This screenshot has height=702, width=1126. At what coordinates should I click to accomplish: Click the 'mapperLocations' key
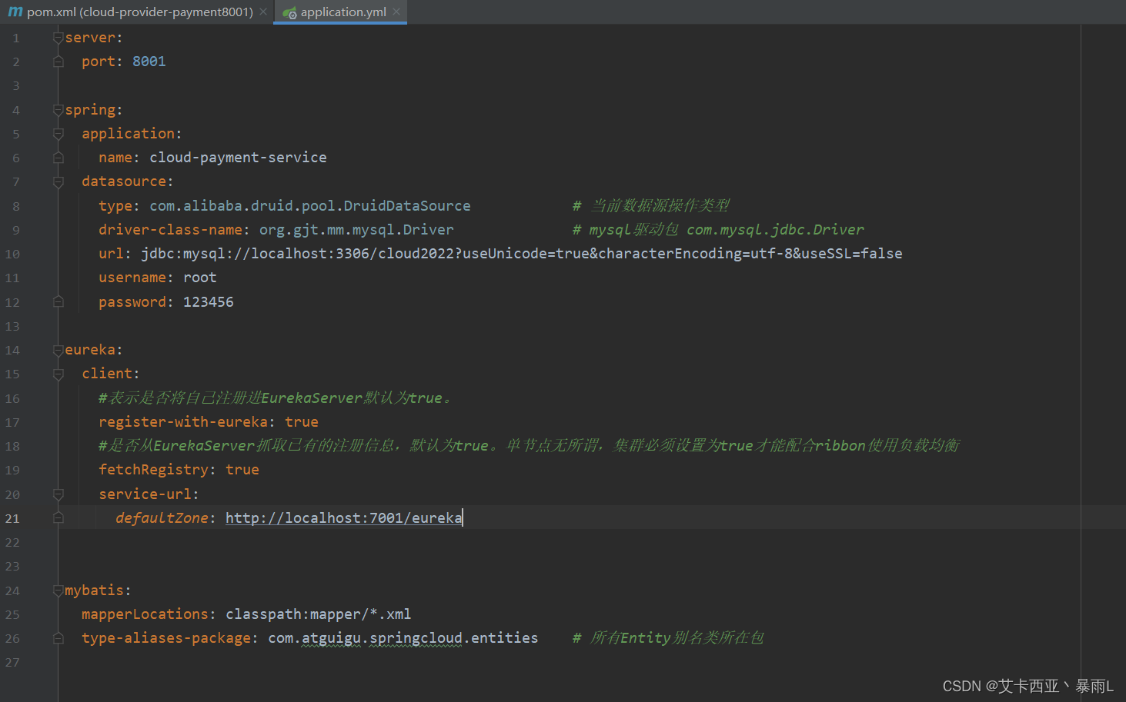(145, 614)
